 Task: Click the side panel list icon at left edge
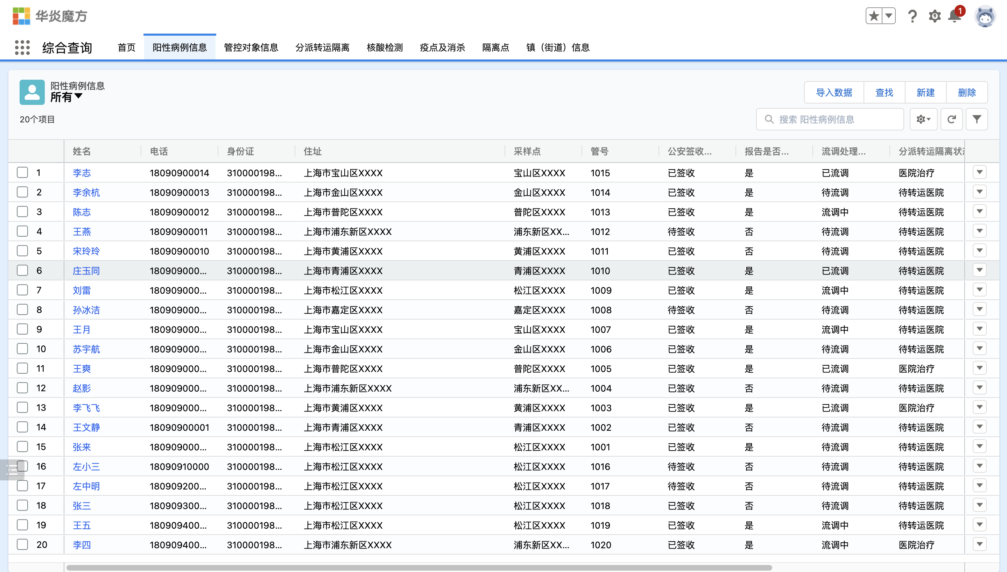[x=12, y=470]
